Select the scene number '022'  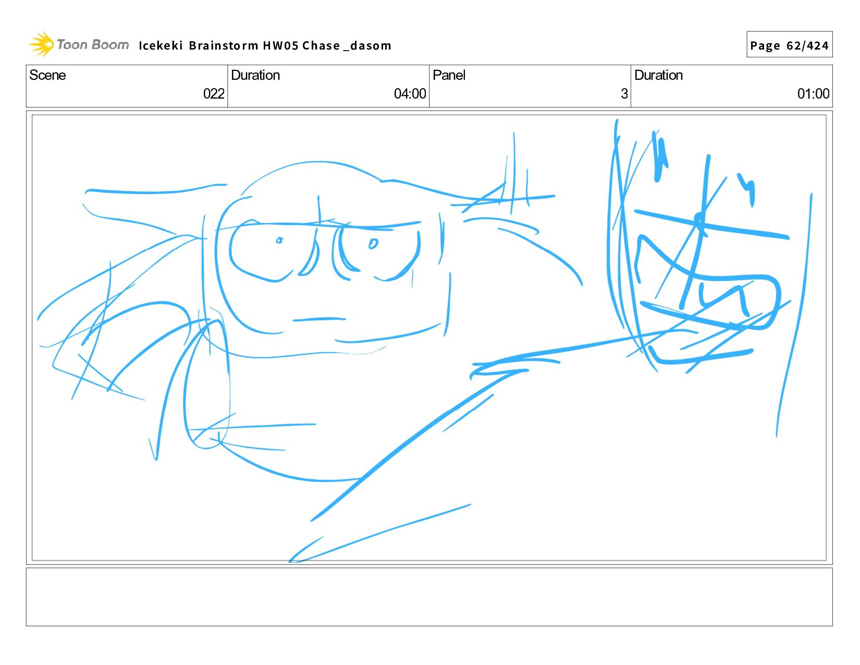coord(214,94)
